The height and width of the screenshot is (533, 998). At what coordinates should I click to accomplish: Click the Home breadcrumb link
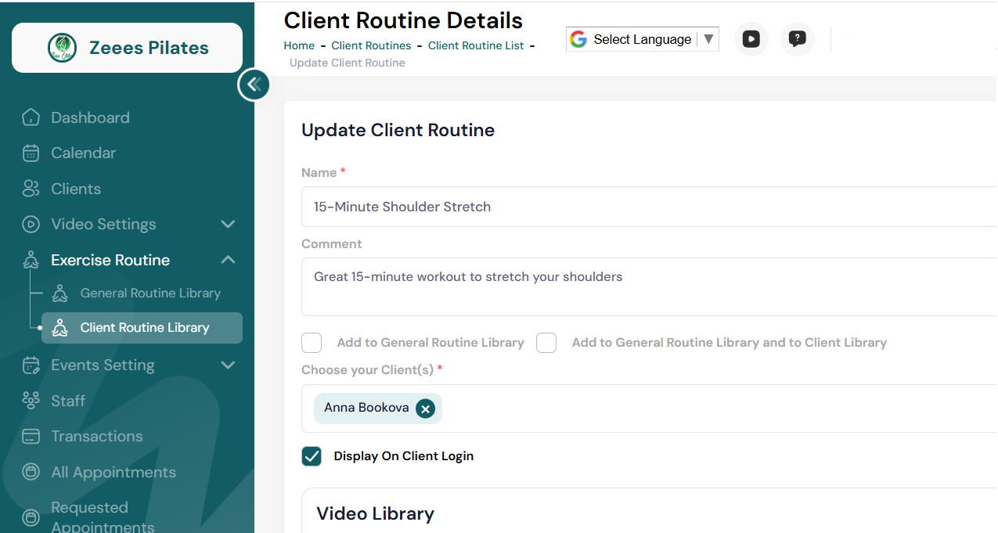tap(299, 45)
